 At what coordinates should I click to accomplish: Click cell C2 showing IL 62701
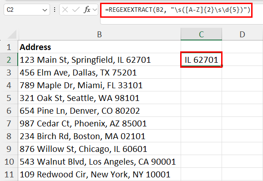201,60
